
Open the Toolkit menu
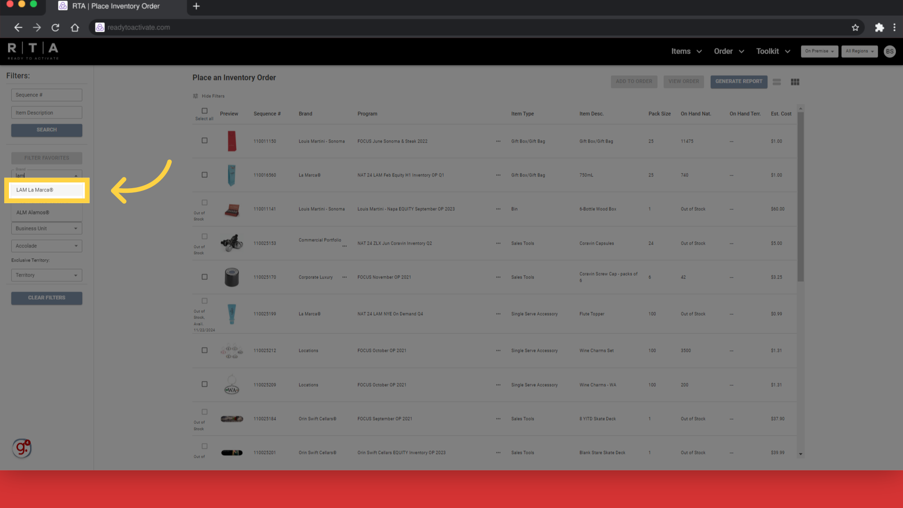point(773,51)
